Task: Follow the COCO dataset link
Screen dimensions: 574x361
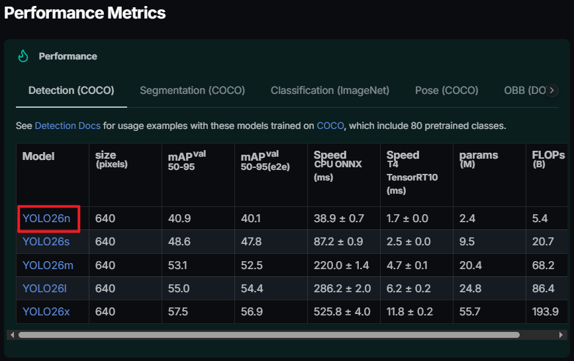Action: pos(330,126)
